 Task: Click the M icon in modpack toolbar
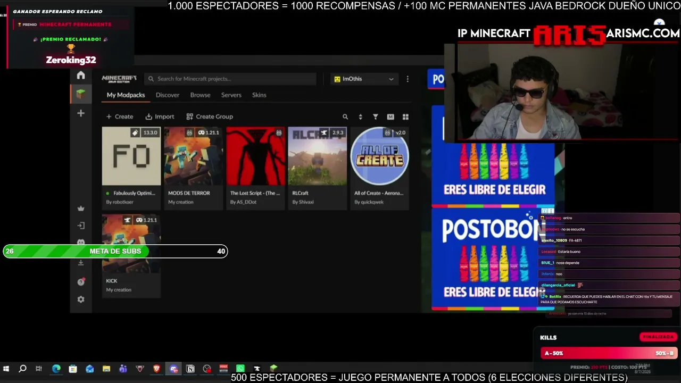coord(391,117)
